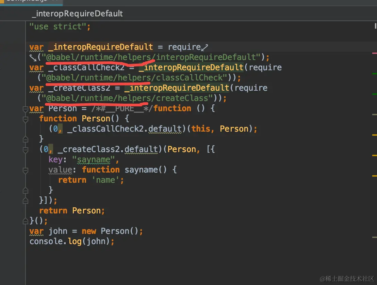Image resolution: width=377 pixels, height=285 pixels.
Task: Click the 'key' property name
Action: click(55, 160)
